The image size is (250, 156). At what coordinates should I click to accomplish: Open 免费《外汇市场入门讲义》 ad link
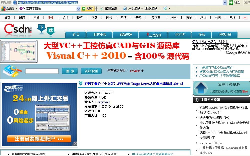210,42
